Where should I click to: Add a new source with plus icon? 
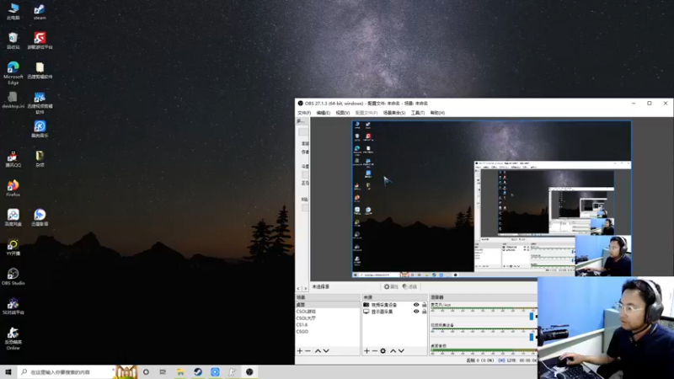tap(366, 350)
